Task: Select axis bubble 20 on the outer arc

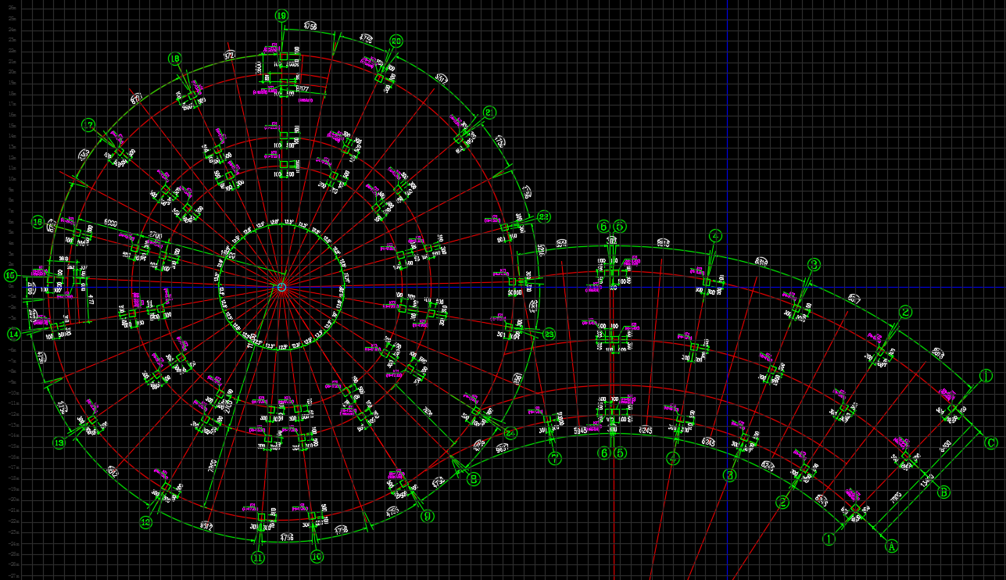Action: coord(396,41)
